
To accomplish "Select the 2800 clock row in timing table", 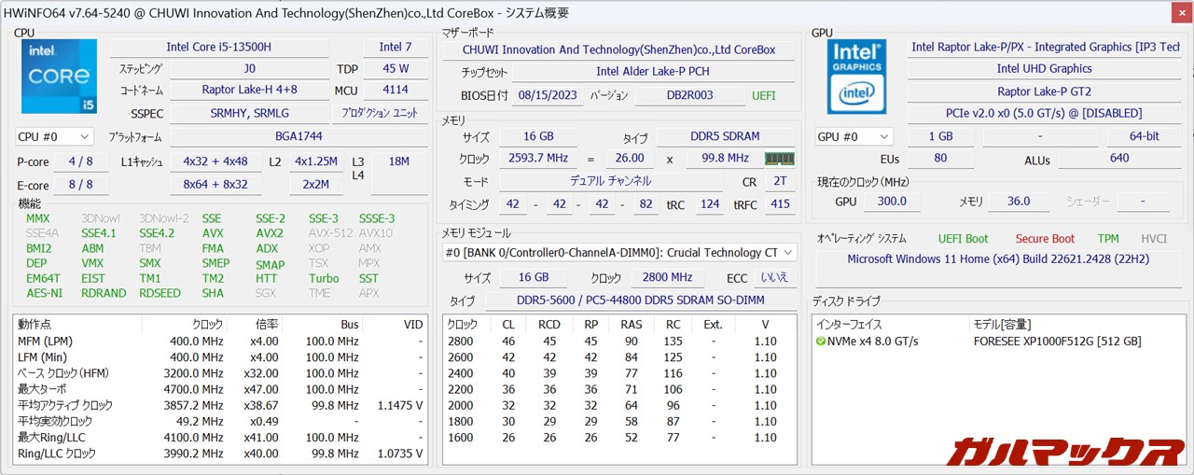I will point(619,342).
